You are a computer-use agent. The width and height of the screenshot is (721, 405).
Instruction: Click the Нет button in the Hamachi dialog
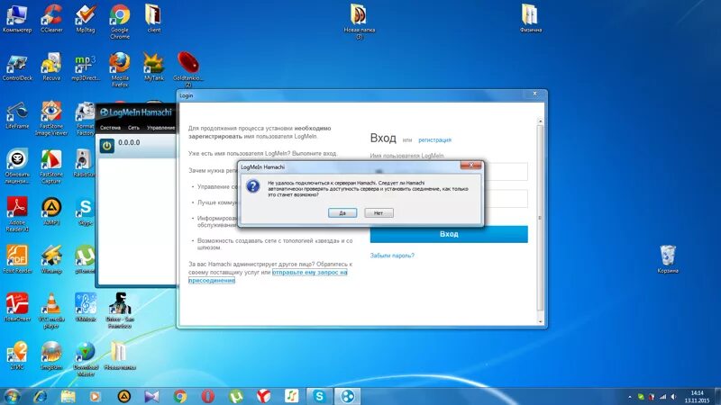point(379,213)
